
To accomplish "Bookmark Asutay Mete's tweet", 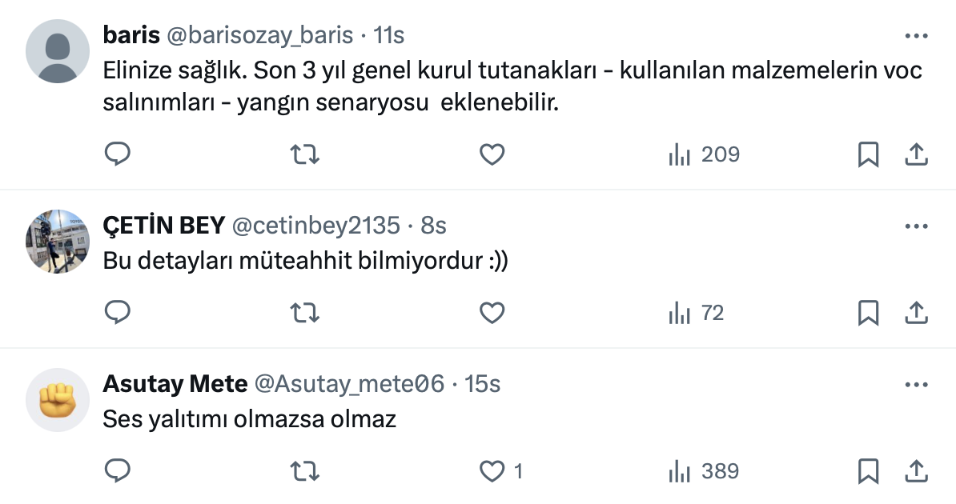I will coord(868,471).
